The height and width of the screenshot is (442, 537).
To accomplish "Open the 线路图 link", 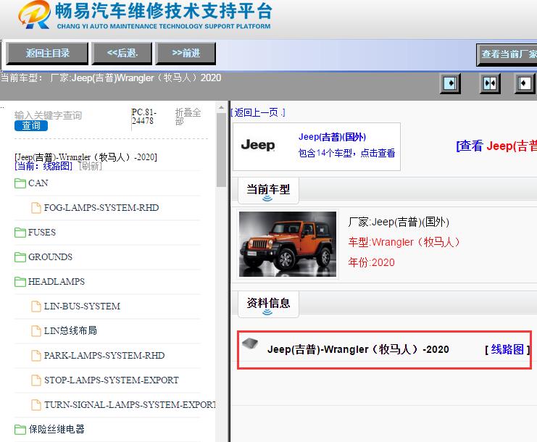I will tap(507, 349).
